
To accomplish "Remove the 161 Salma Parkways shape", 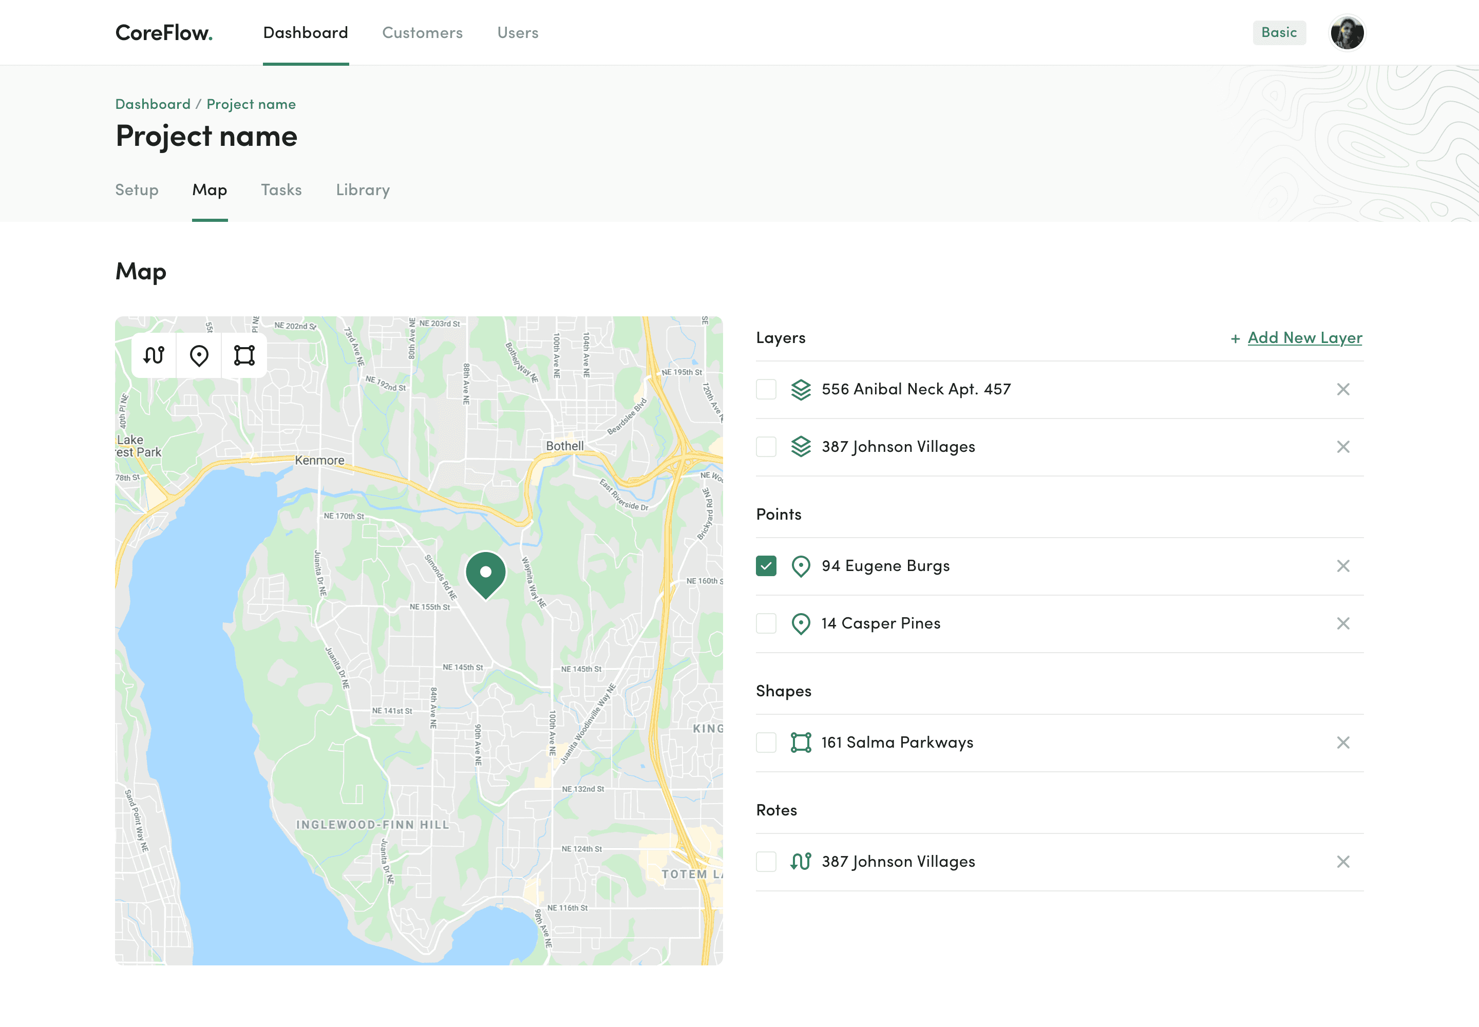I will click(1342, 743).
